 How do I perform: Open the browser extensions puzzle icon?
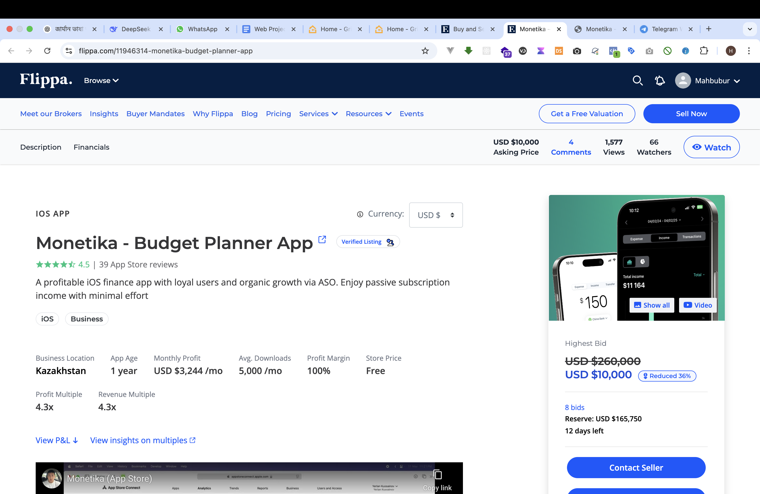704,51
